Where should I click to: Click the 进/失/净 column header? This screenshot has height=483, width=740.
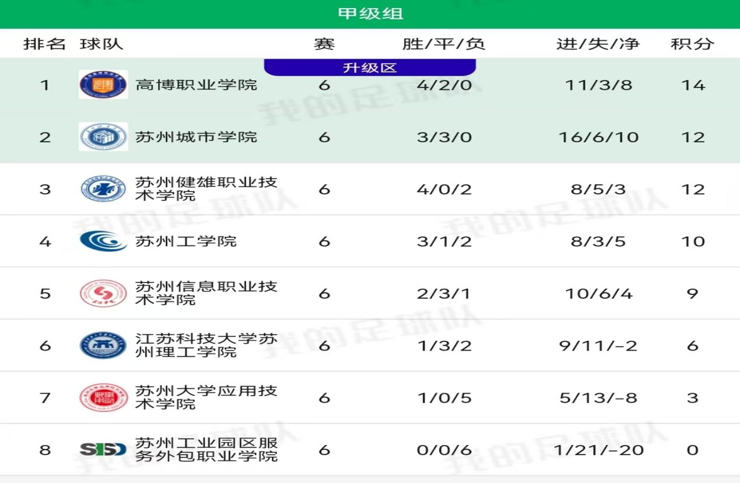(x=598, y=44)
